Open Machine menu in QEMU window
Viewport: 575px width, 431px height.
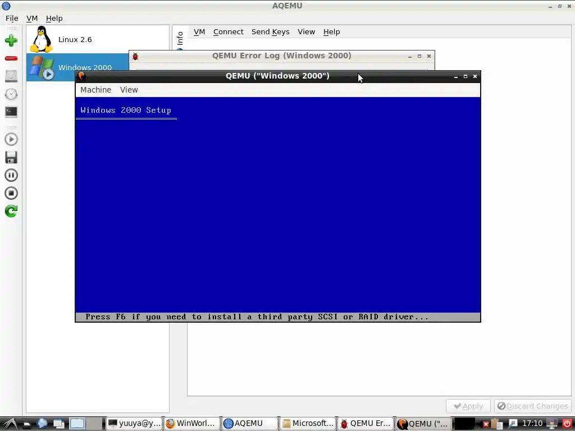[x=95, y=90]
